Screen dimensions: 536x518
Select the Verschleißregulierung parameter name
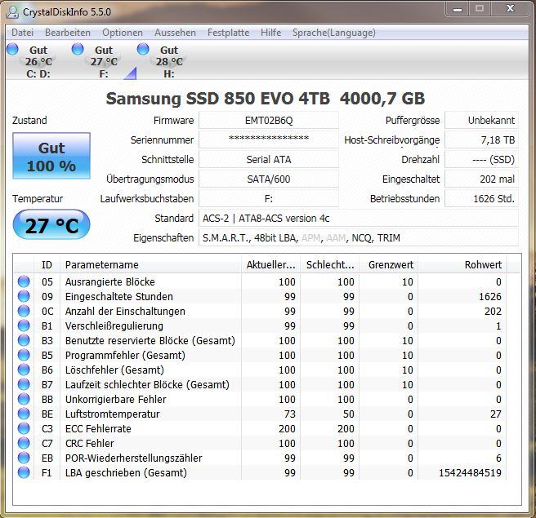coord(114,325)
